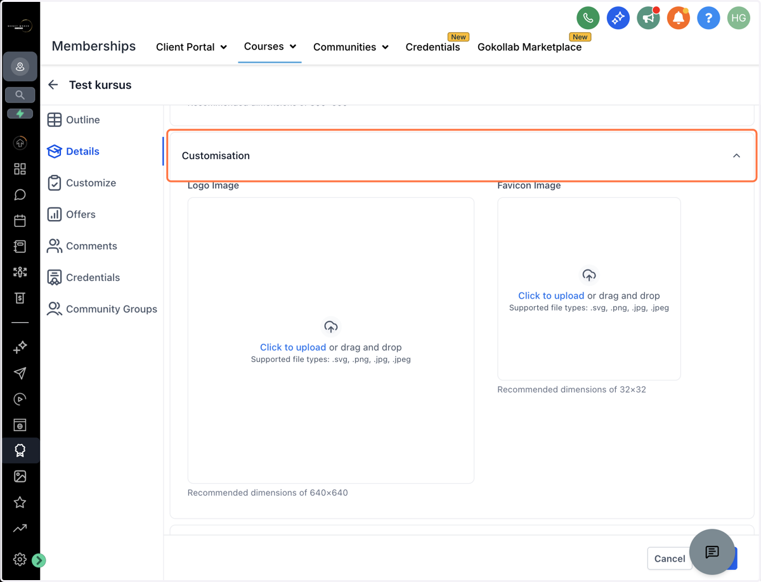Screen dimensions: 761x582
Task: Collapse the Customisation section chevron
Action: (x=736, y=156)
